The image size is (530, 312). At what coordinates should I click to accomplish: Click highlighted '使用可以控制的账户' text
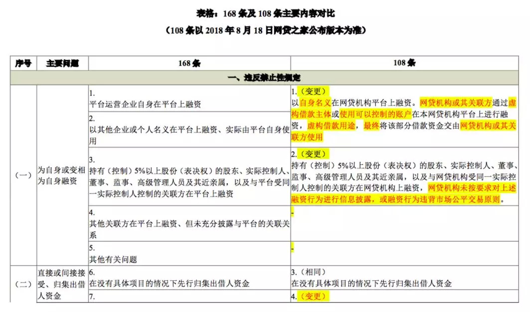coord(375,114)
